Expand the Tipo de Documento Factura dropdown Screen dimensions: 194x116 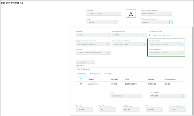pos(144,44)
